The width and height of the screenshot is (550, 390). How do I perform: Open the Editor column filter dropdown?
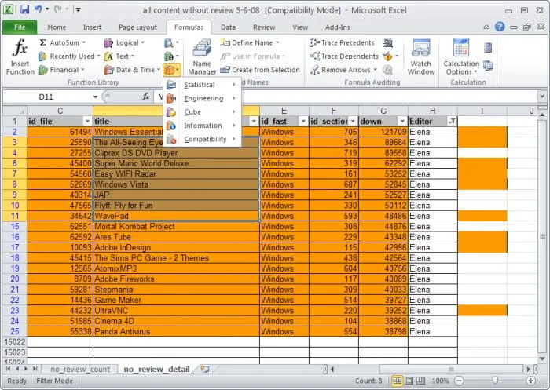click(x=451, y=122)
